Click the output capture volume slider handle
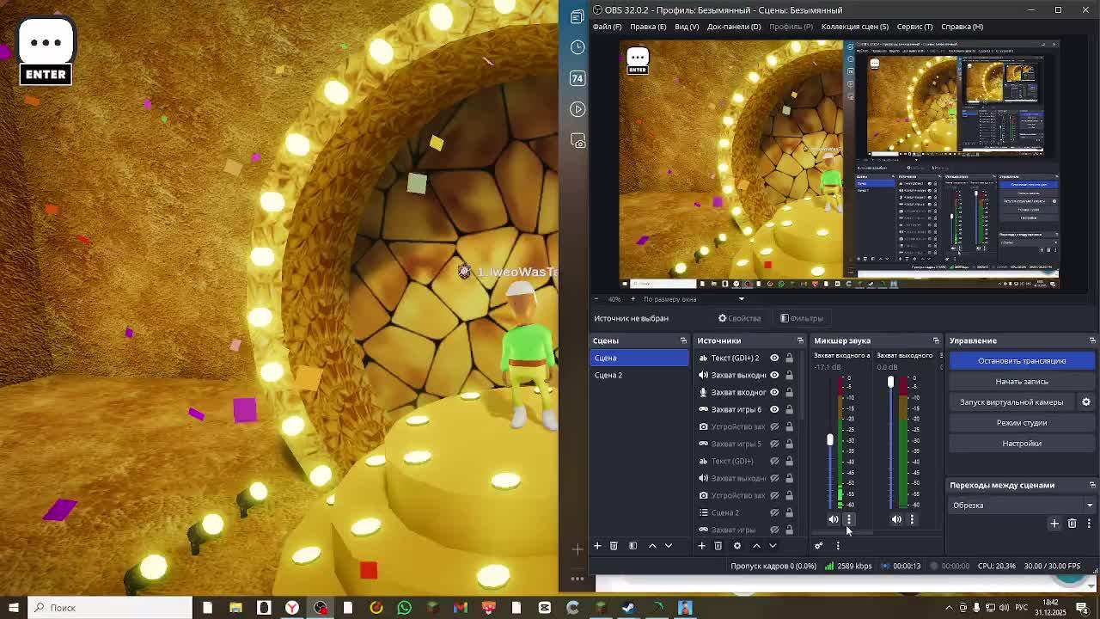Screen dimensions: 1100x619 point(890,382)
